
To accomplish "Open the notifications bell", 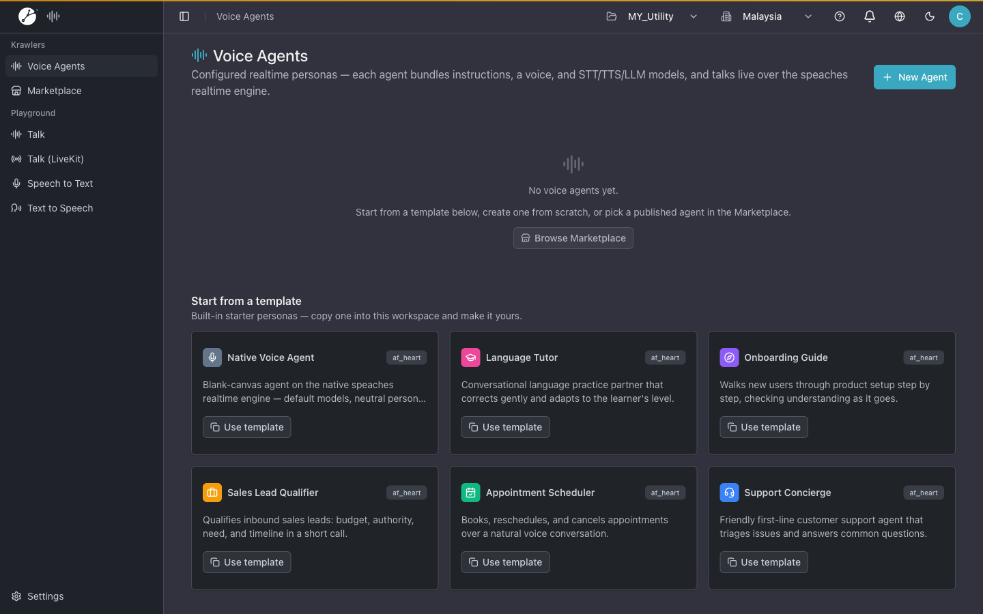I will click(x=870, y=16).
